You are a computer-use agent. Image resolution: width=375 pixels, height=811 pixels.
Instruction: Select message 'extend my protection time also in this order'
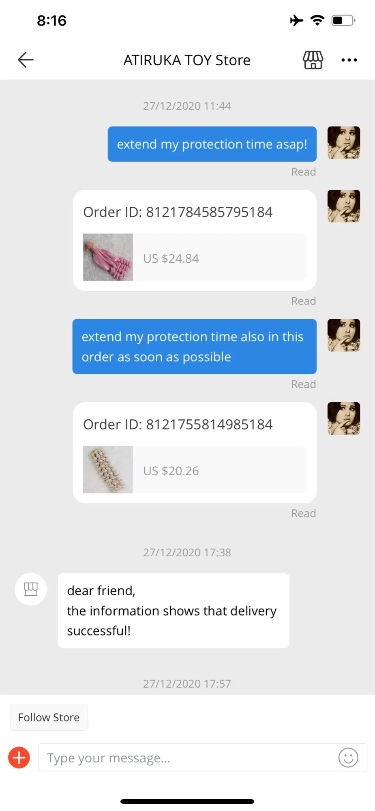point(195,347)
